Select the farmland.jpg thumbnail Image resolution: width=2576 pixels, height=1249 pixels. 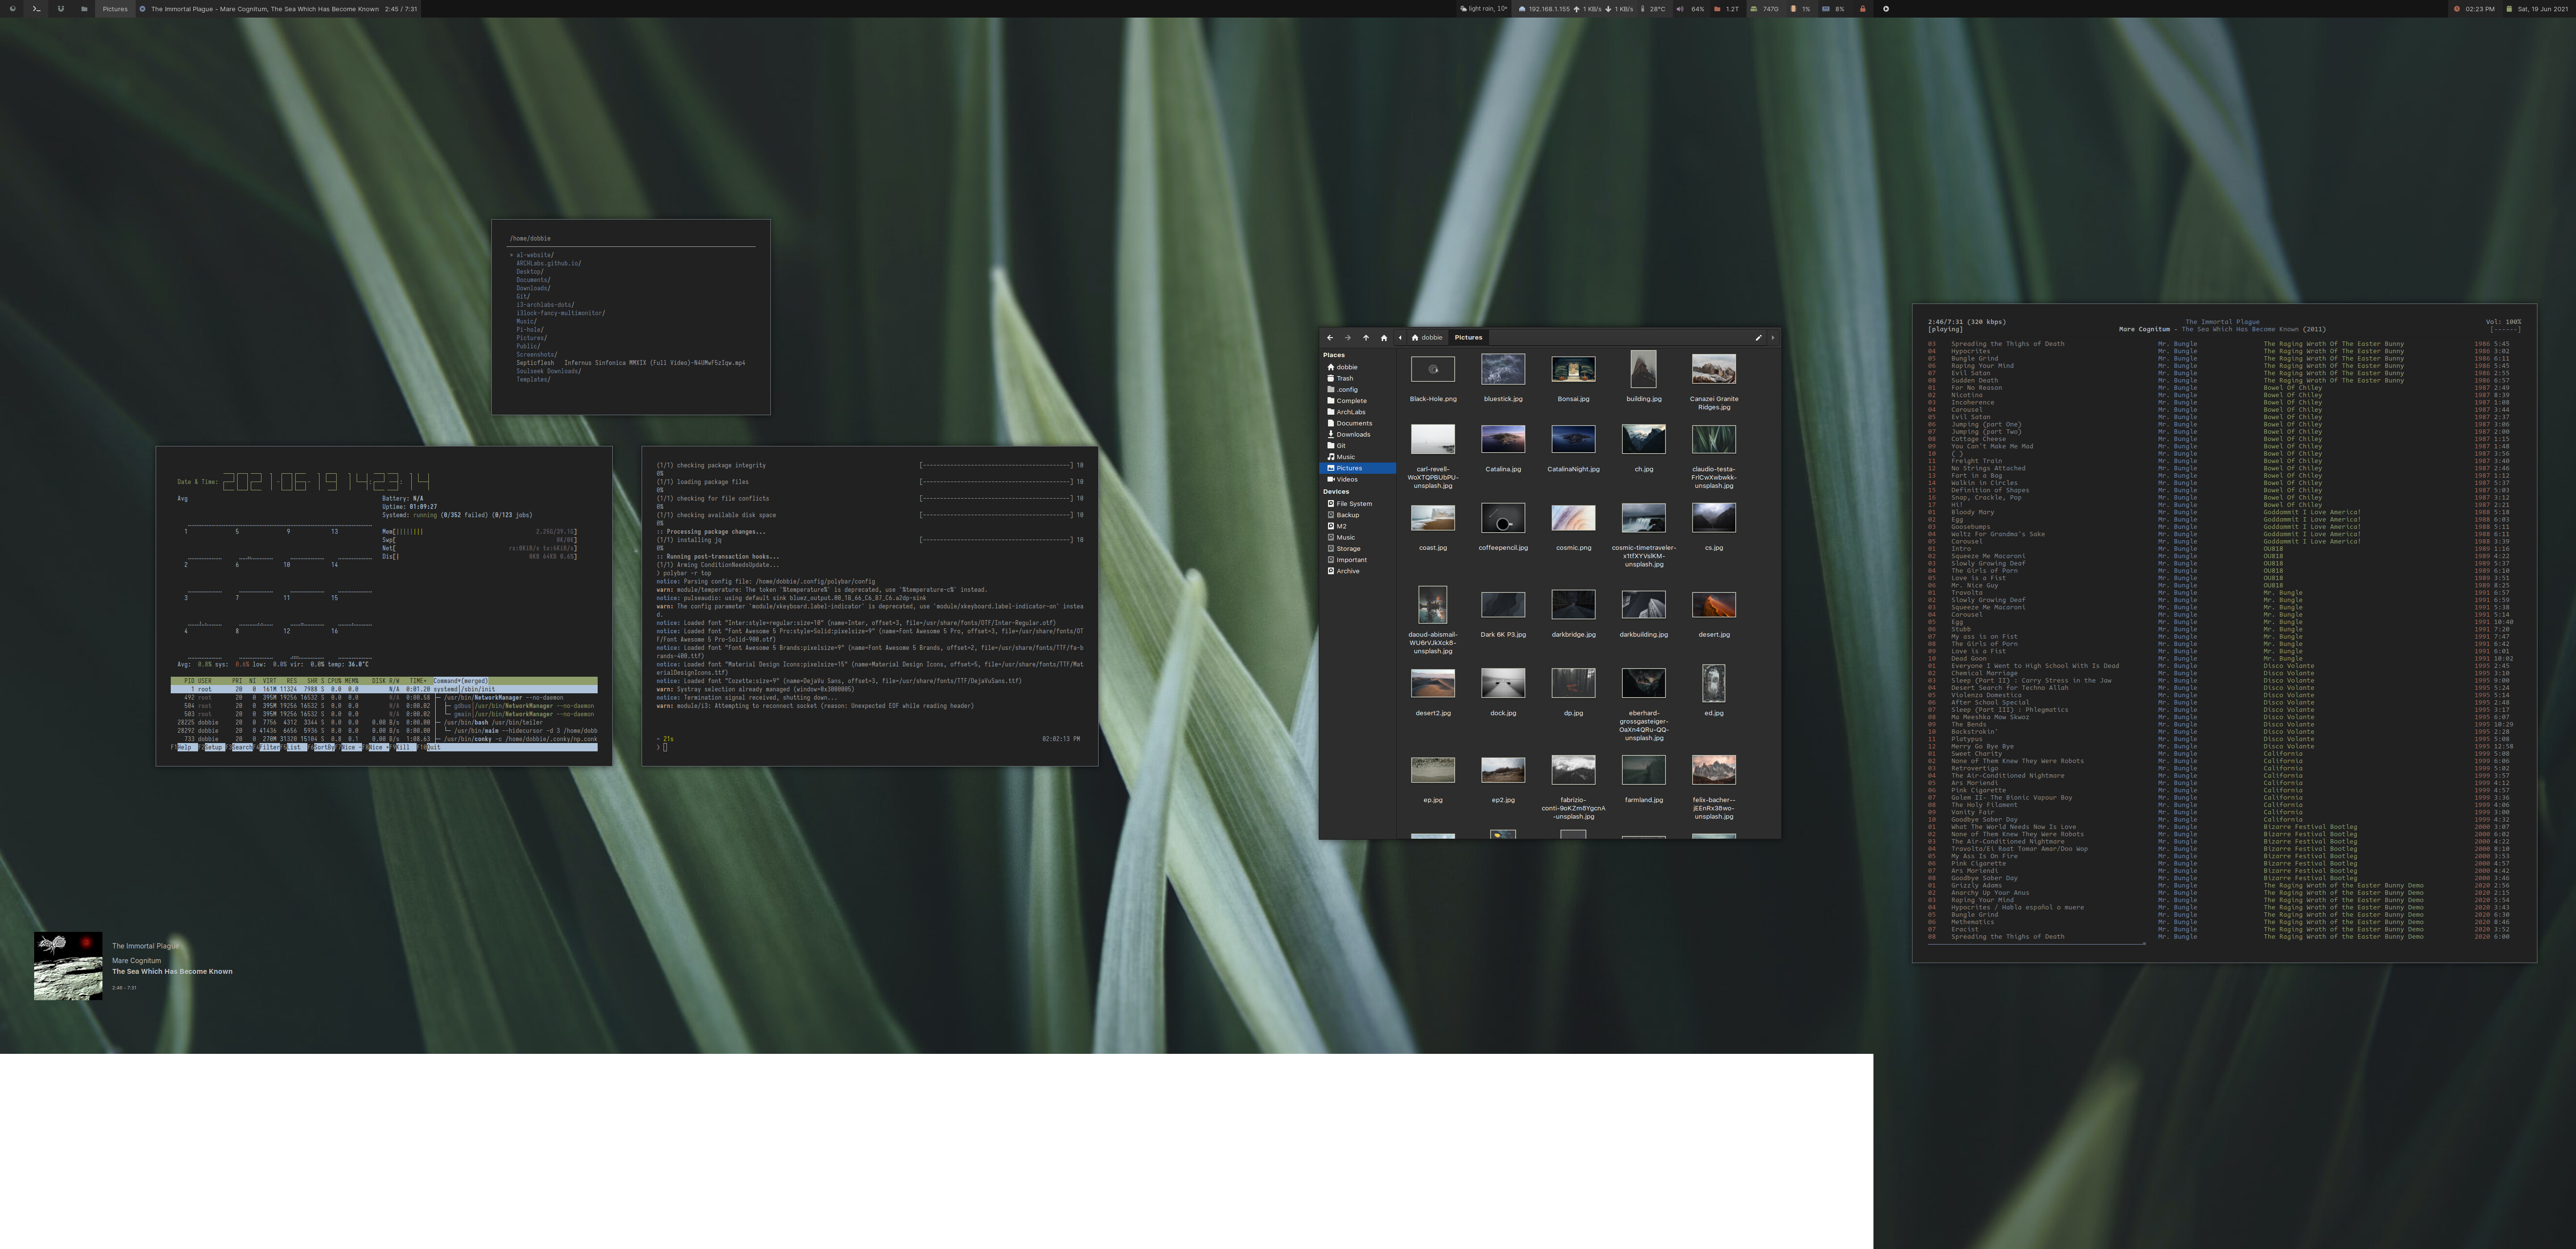click(x=1643, y=770)
